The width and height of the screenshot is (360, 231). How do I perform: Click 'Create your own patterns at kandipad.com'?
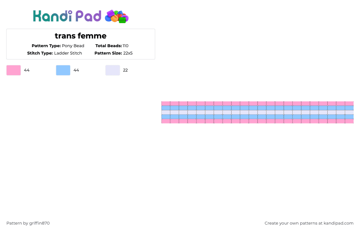[309, 223]
